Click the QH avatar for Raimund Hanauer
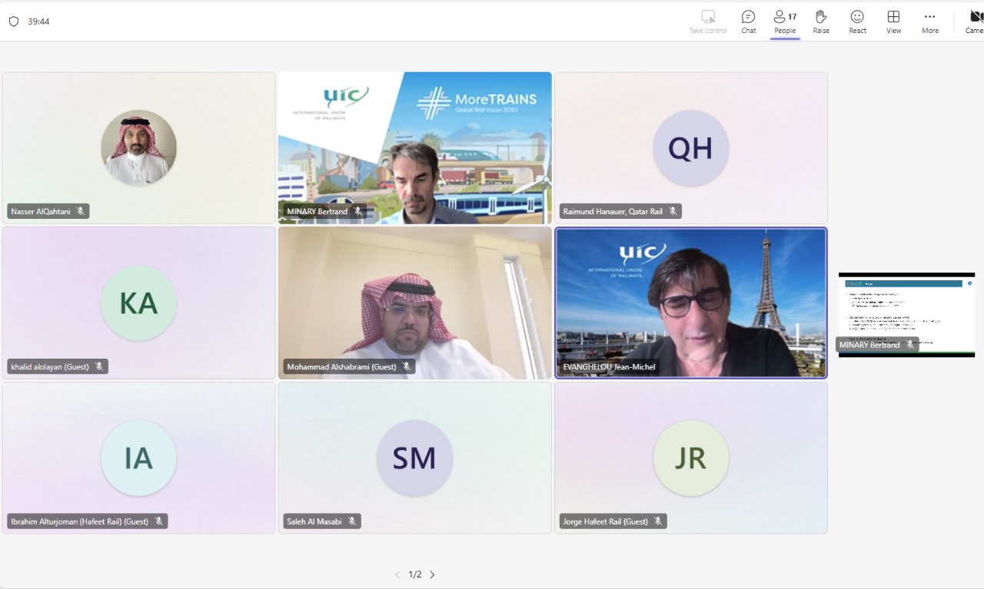984x589 pixels. 690,148
